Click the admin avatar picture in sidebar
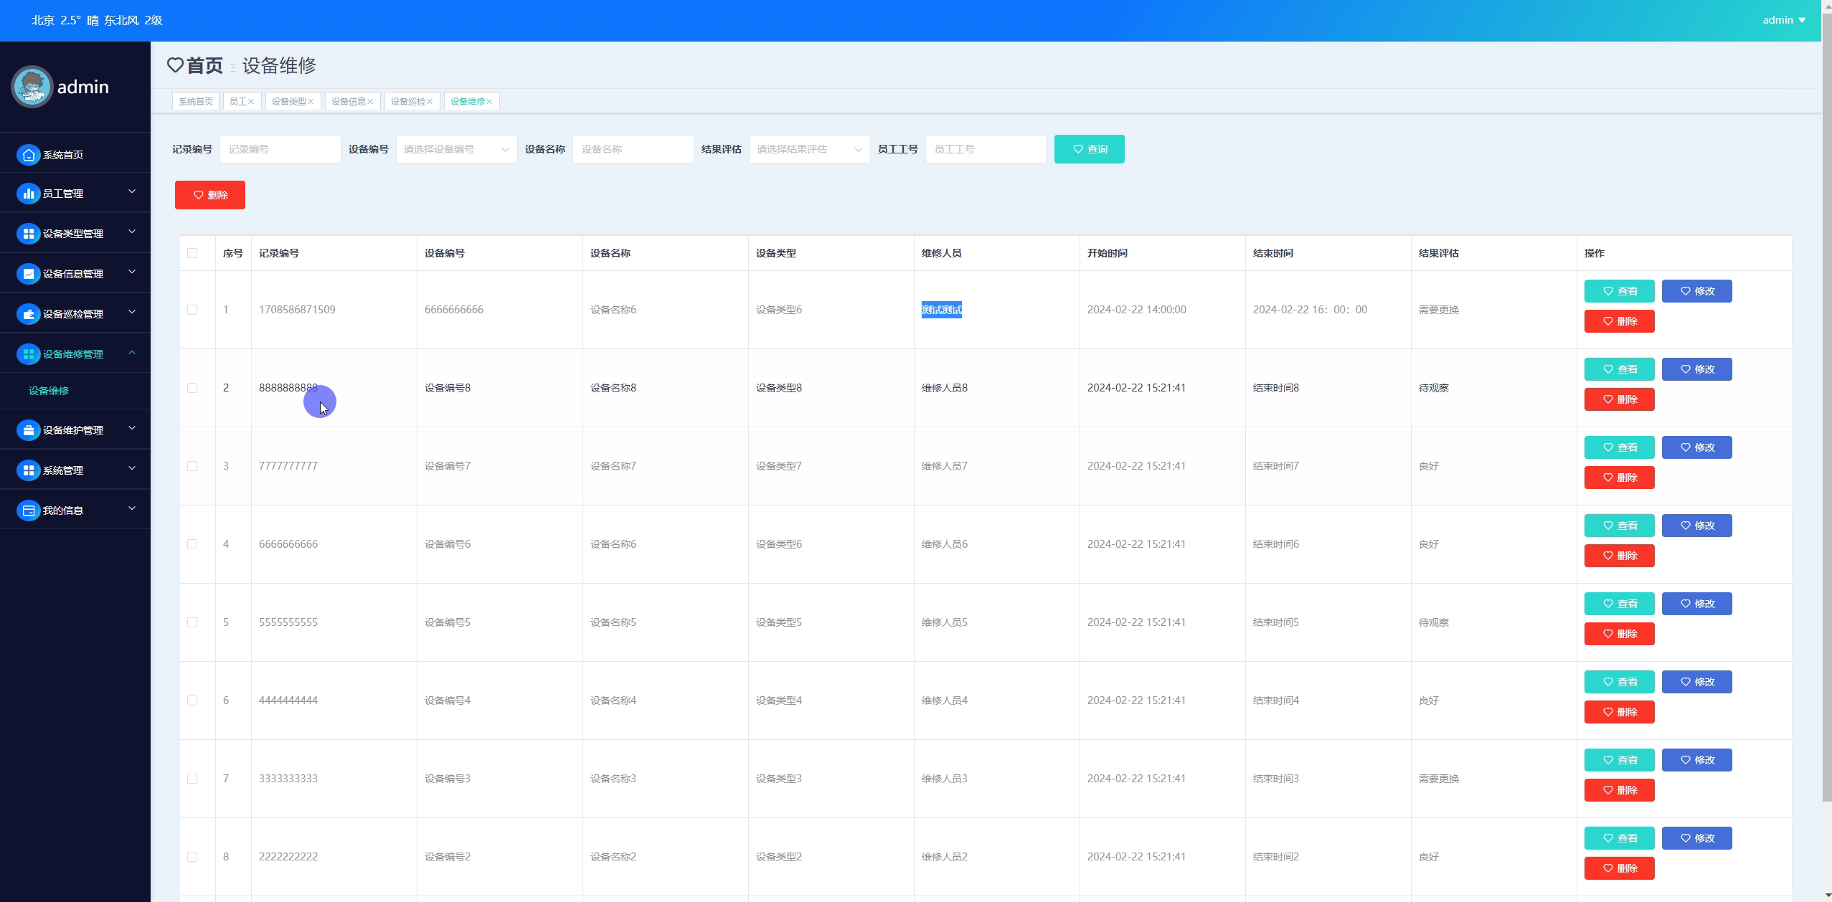 tap(32, 87)
